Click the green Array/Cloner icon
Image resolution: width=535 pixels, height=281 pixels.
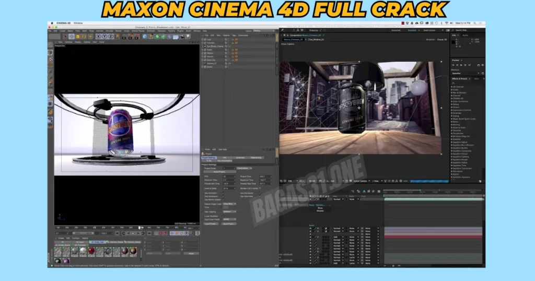pos(163,37)
